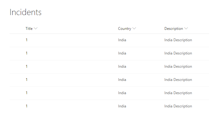This screenshot has width=210, height=116.
Task: Click India Description in the fourth row
Action: (x=178, y=80)
